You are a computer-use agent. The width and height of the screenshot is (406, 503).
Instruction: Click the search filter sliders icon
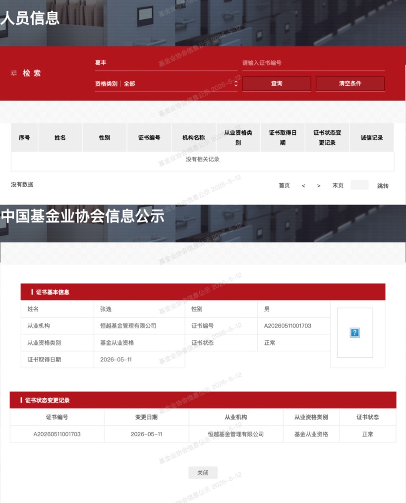pyautogui.click(x=13, y=73)
